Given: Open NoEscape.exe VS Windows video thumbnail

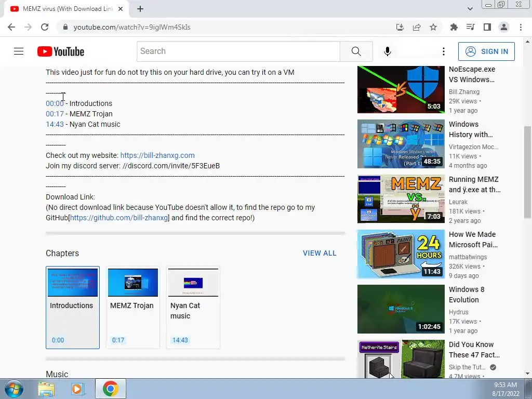Looking at the screenshot, I should pyautogui.click(x=401, y=89).
